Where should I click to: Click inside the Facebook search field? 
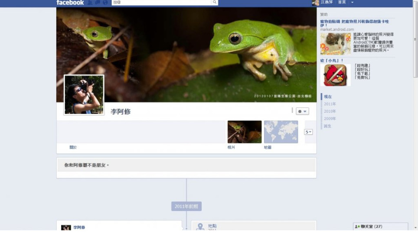tap(160, 3)
